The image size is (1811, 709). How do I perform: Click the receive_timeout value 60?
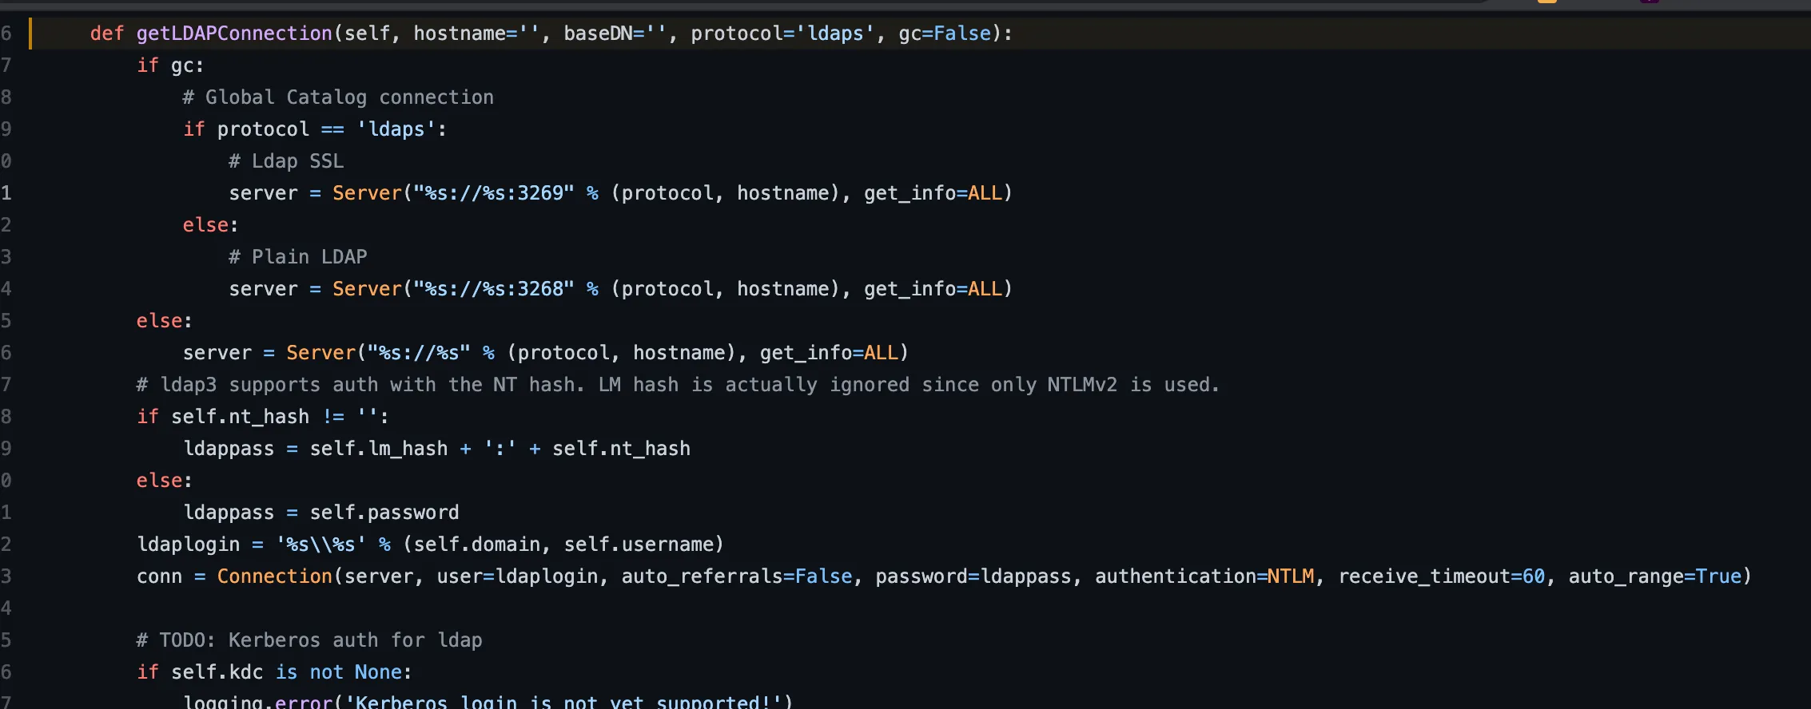(1534, 576)
